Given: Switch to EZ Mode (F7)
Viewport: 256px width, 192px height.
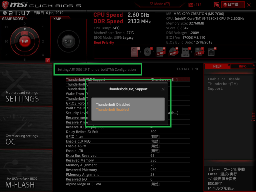Looking at the screenshot, I should coord(160,4).
